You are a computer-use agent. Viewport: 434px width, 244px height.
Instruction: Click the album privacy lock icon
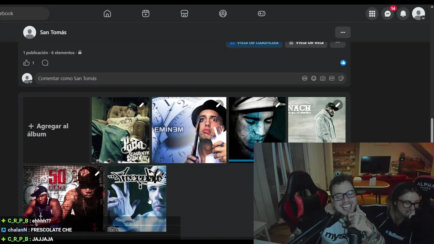[80, 53]
